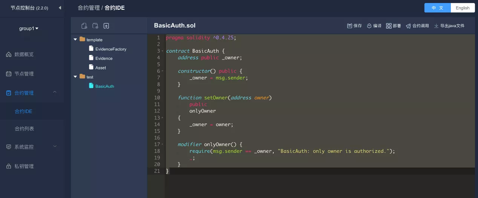Collapse the sidebar with the arrow icon
Screen dimensions: 478x198
60,8
